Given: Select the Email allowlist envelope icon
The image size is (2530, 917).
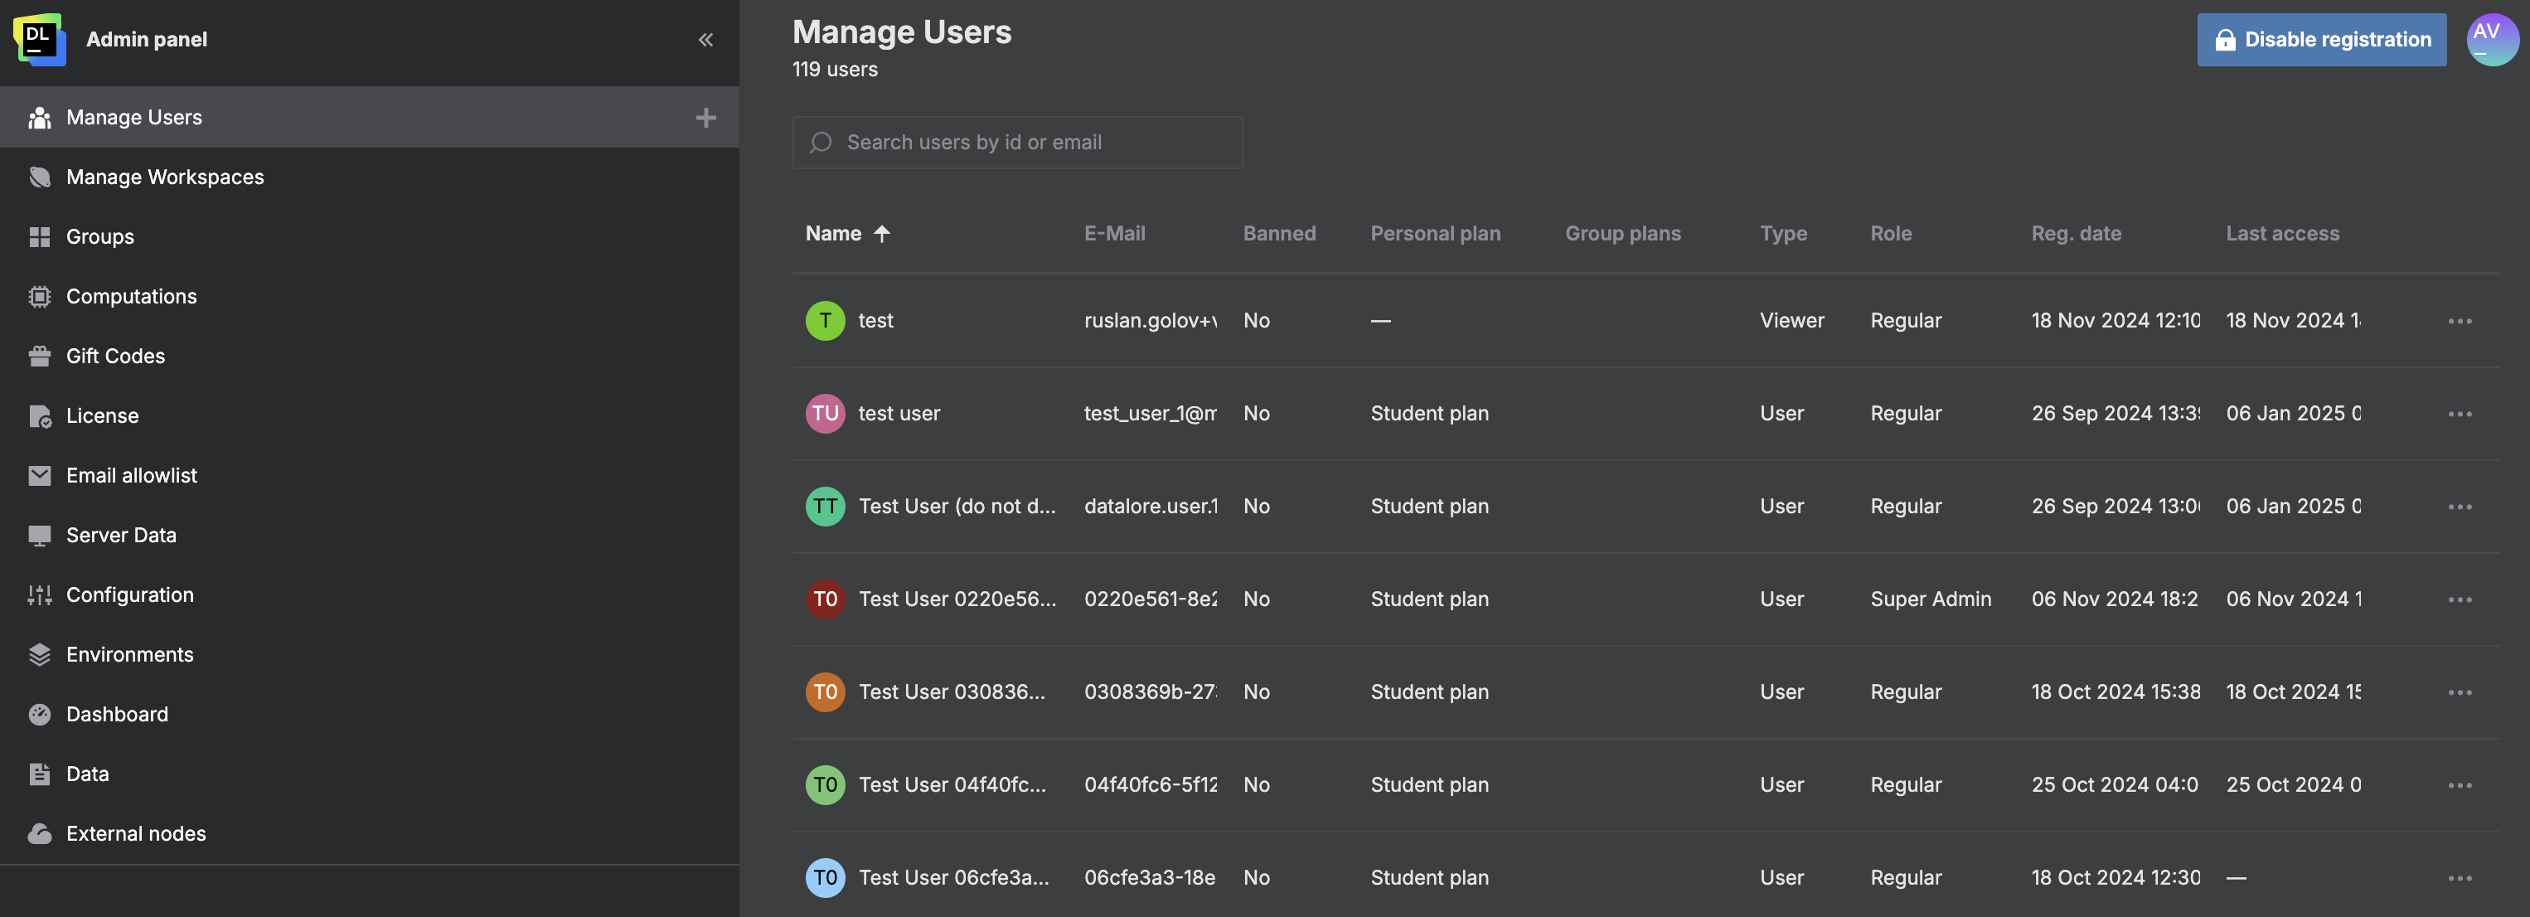Looking at the screenshot, I should [x=39, y=474].
